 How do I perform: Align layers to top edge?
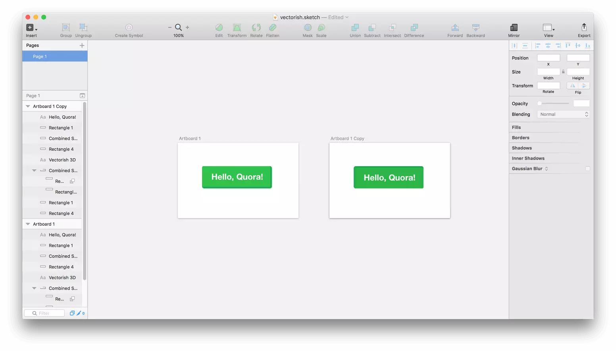568,46
